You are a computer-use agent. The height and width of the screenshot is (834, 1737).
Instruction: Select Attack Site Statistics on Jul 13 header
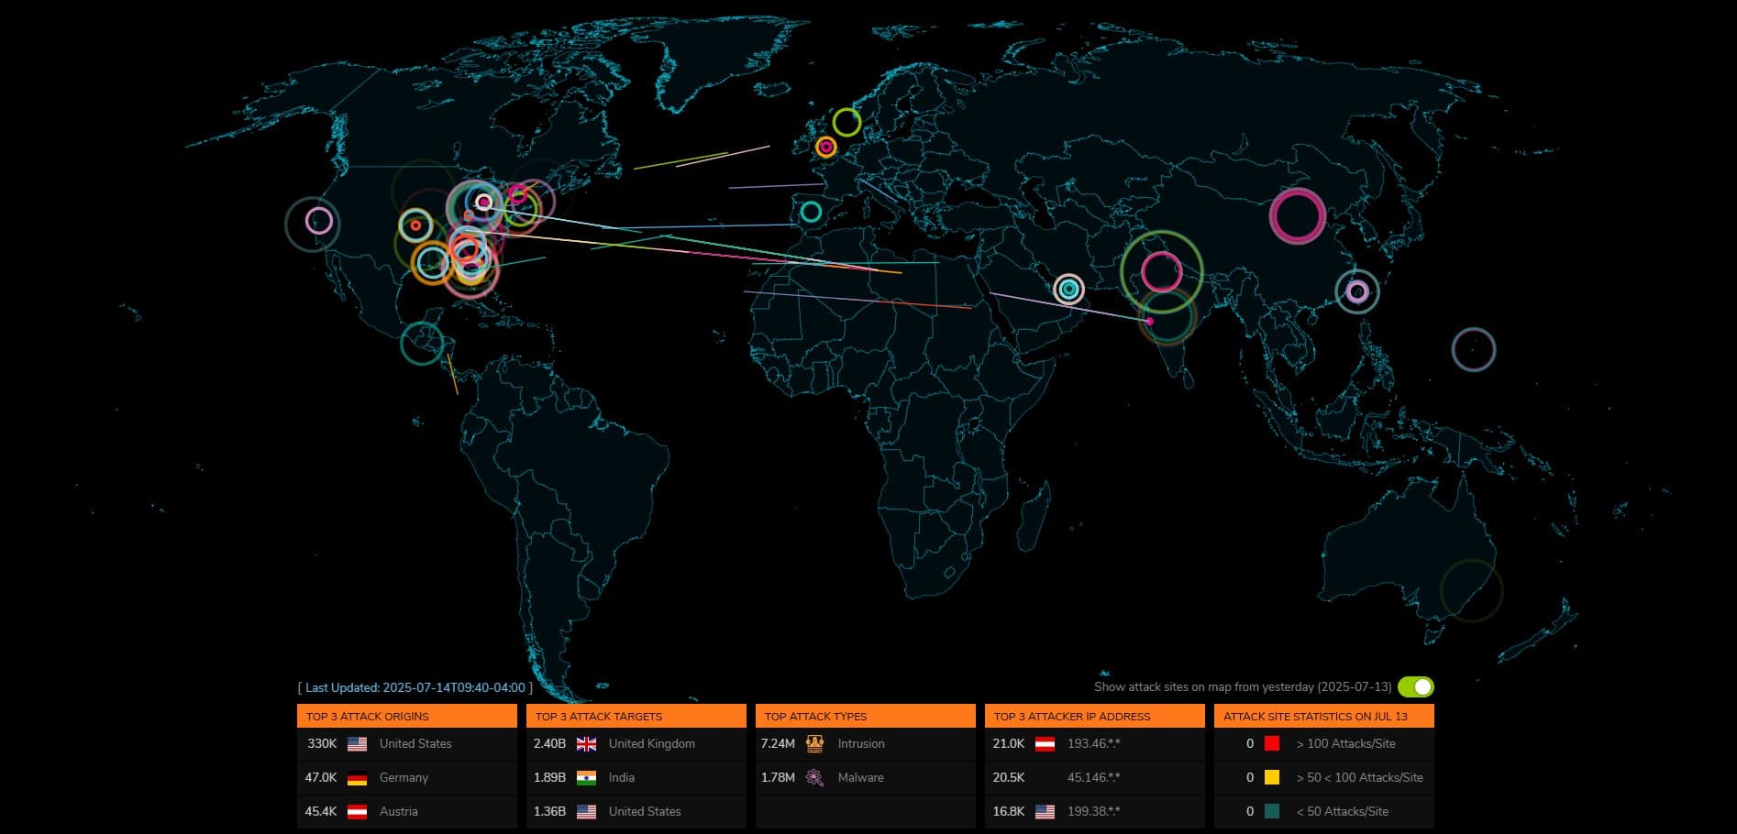click(1324, 716)
